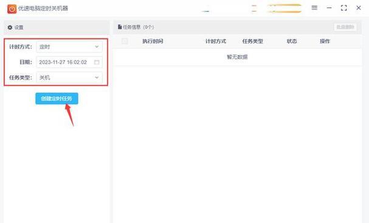Click the 任务信息 (0个) panel title
Image resolution: width=369 pixels, height=223 pixels.
(x=139, y=27)
